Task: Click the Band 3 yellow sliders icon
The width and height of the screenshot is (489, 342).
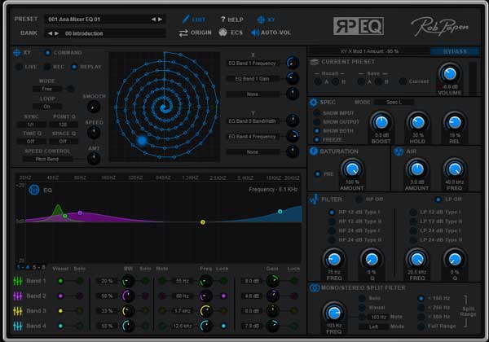Action: pos(18,311)
